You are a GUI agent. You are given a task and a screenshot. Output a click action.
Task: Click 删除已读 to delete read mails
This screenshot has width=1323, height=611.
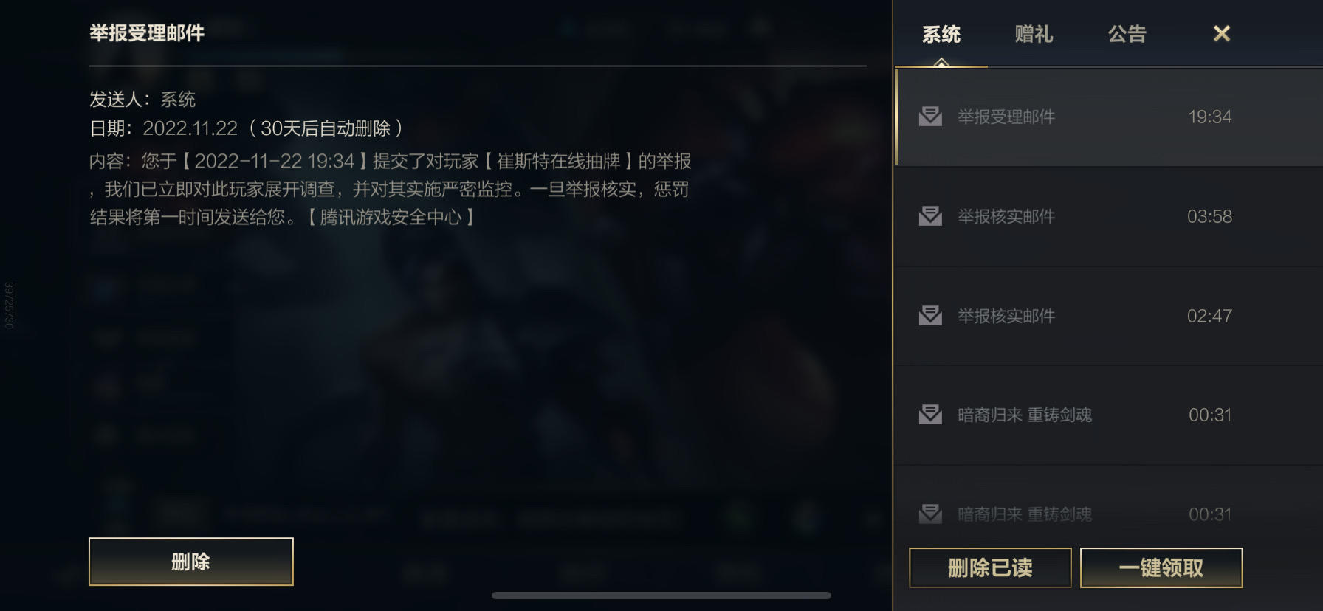[x=990, y=567]
